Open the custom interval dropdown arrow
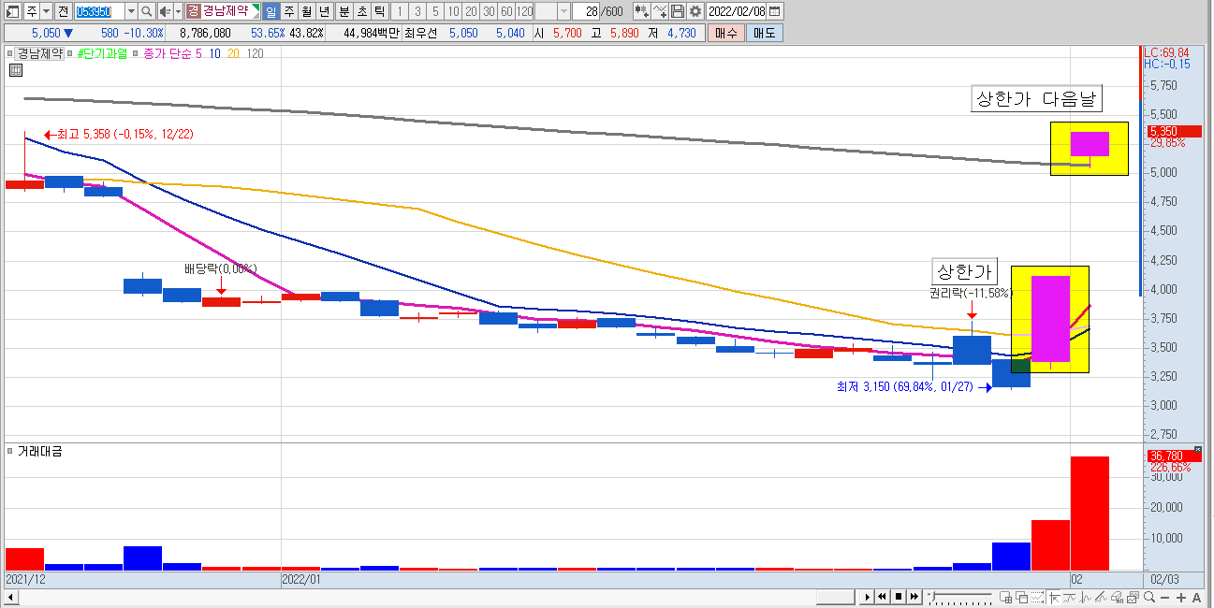 click(x=563, y=11)
